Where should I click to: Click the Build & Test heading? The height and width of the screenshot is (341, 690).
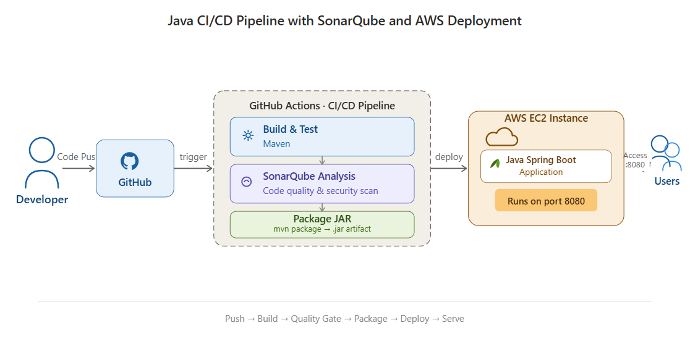(291, 129)
